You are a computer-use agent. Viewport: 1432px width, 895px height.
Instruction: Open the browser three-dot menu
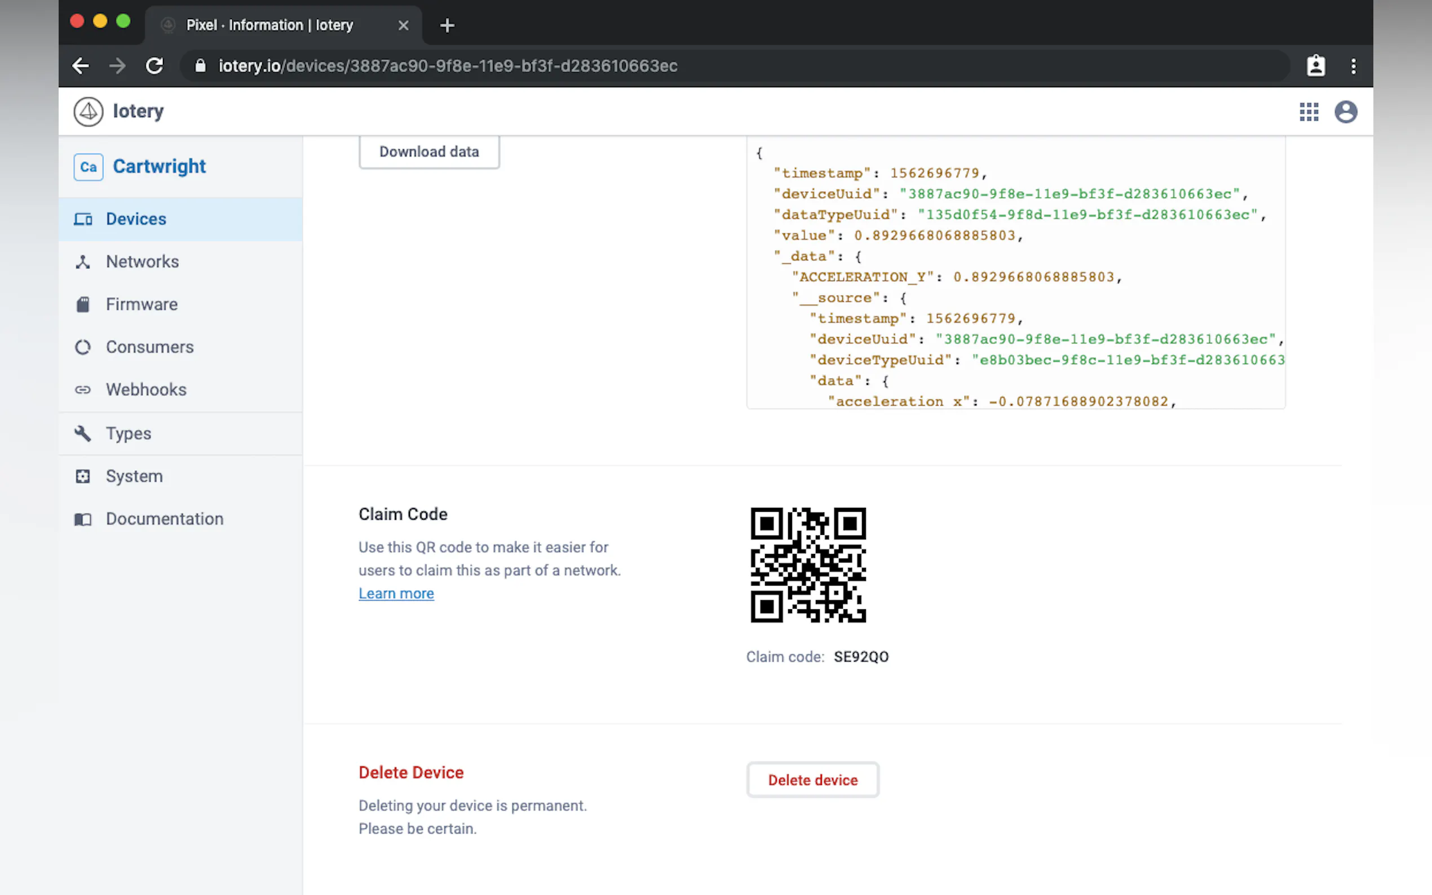coord(1353,66)
